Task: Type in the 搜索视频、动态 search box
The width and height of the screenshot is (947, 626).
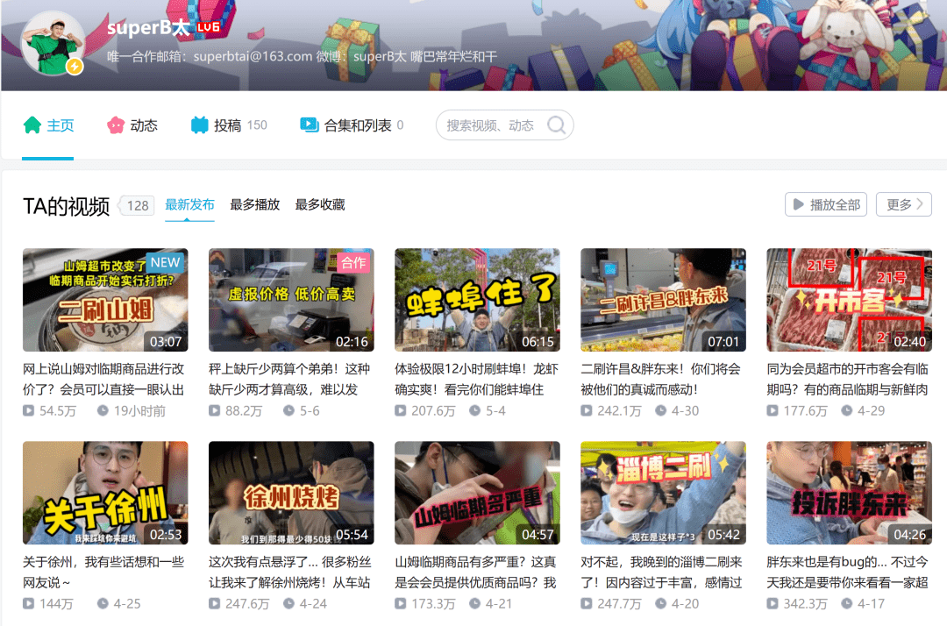Action: pyautogui.click(x=491, y=125)
